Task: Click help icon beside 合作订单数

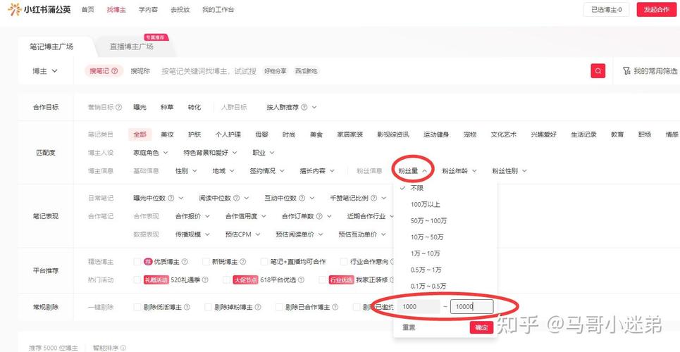Action: [x=319, y=216]
